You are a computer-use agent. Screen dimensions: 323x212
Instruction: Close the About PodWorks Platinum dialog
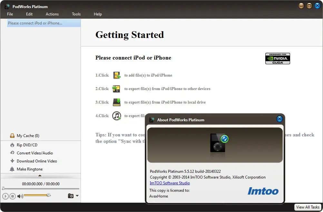279,119
